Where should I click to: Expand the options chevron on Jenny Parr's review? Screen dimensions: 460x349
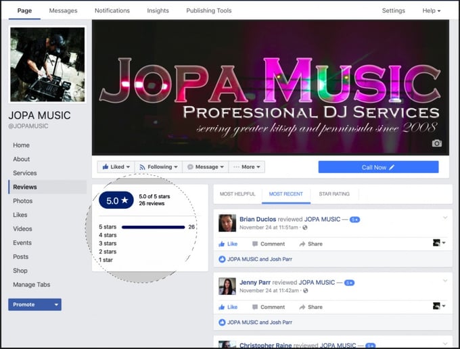[445, 281]
